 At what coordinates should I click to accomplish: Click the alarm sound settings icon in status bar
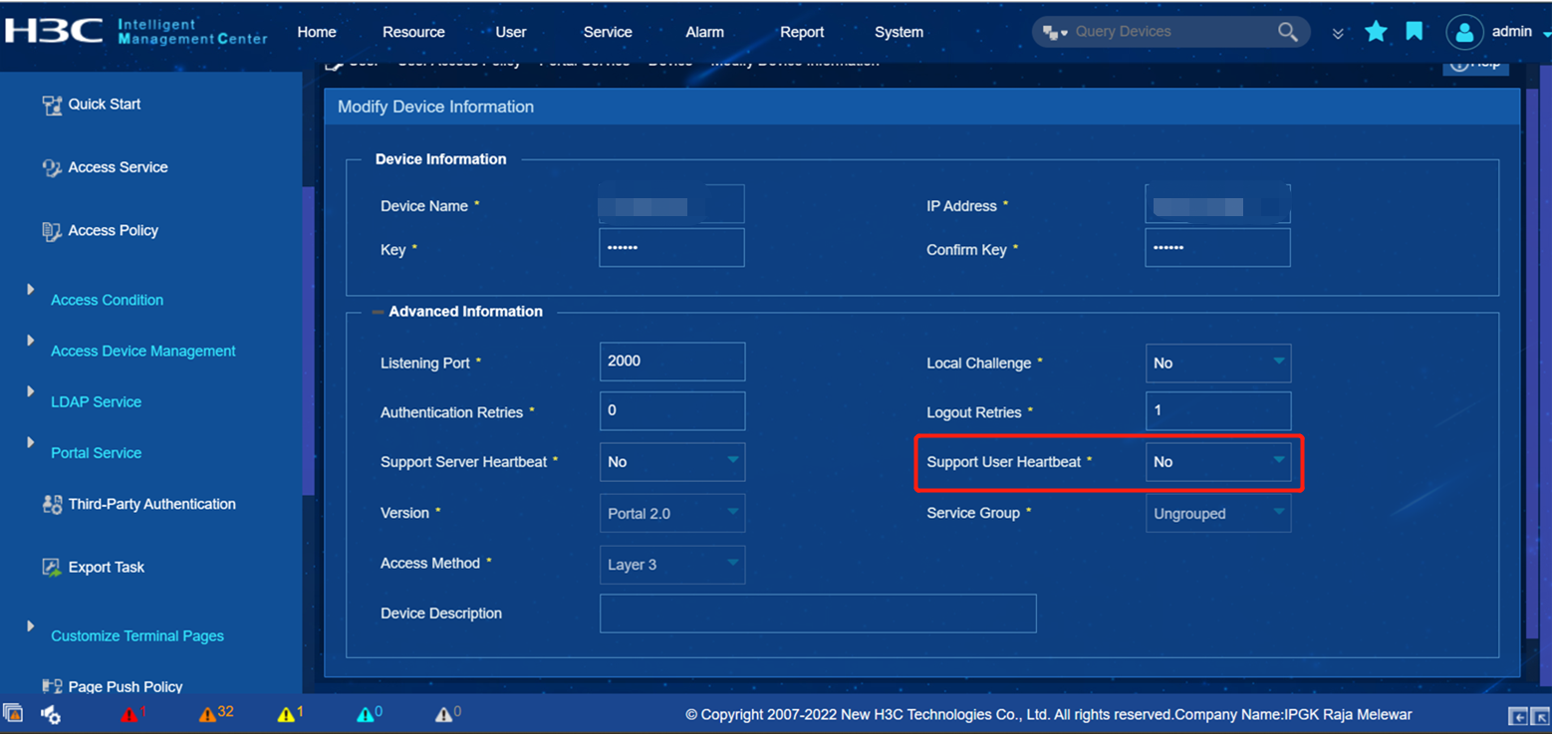50,714
